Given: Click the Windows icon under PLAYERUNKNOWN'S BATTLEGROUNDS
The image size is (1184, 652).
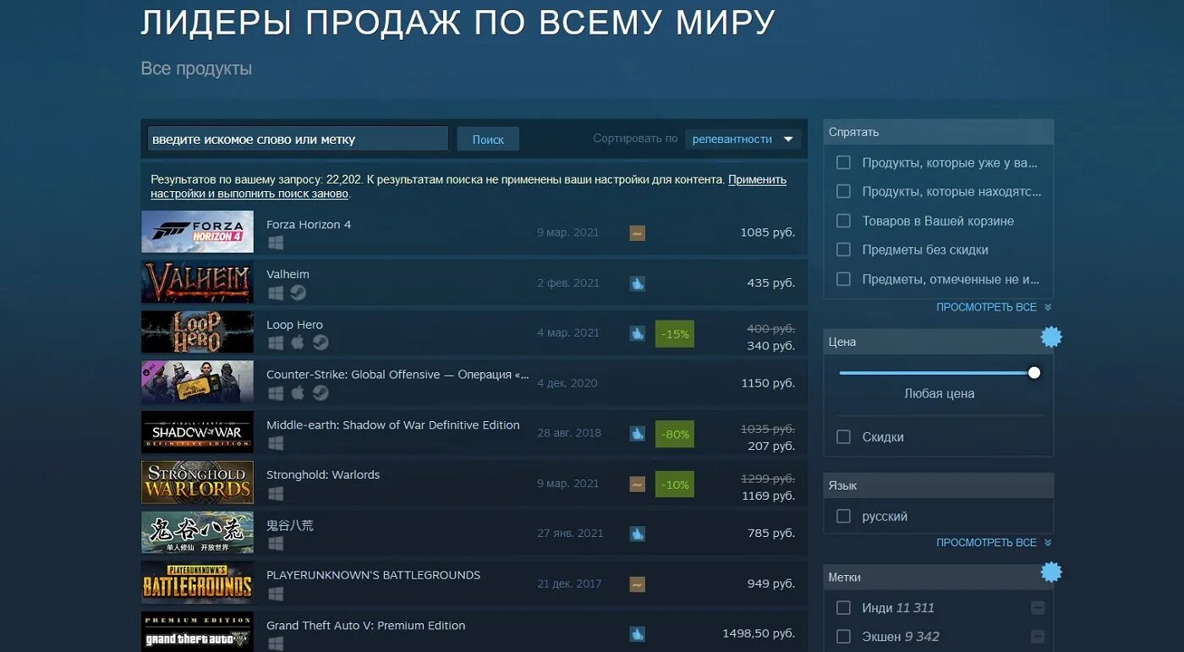Looking at the screenshot, I should (275, 594).
